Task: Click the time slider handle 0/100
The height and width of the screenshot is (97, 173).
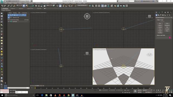Action: point(37,86)
